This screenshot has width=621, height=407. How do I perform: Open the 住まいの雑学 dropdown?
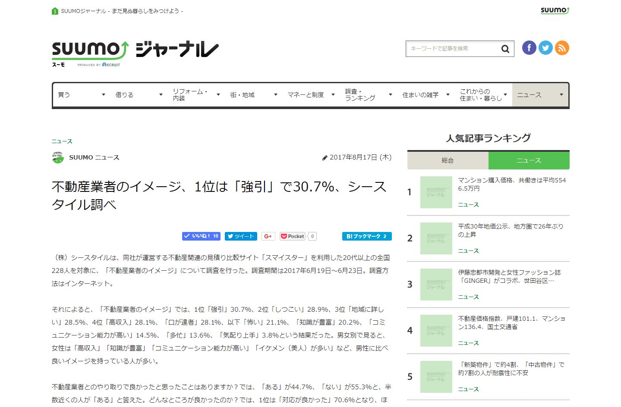pyautogui.click(x=426, y=95)
